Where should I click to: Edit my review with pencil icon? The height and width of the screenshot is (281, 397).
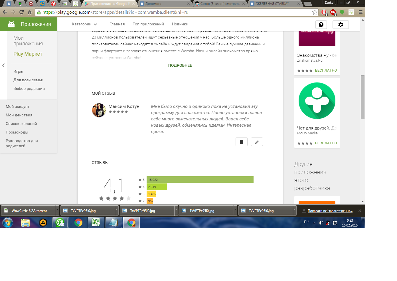[257, 142]
